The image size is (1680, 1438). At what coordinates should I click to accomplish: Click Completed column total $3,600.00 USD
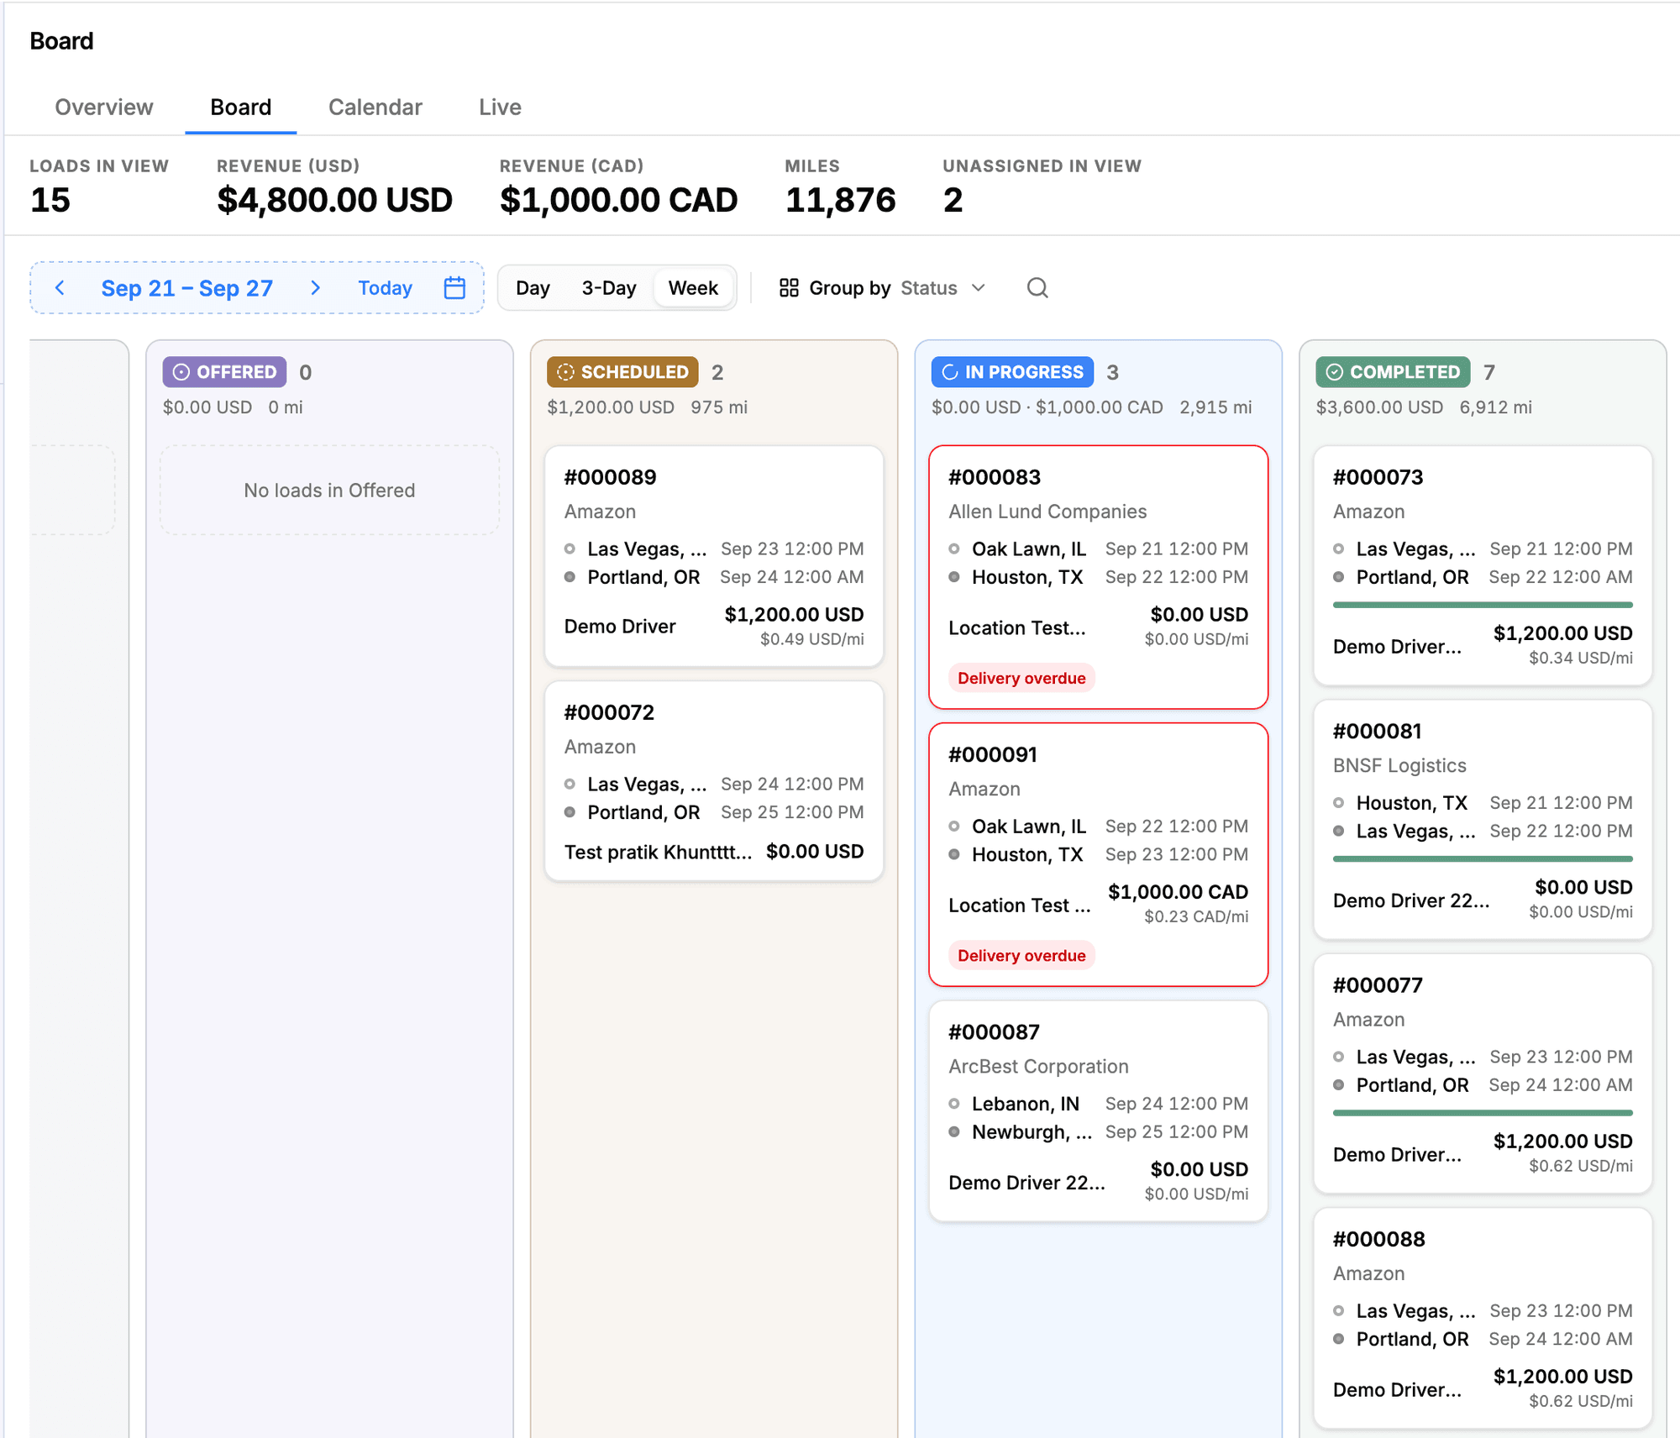point(1379,407)
